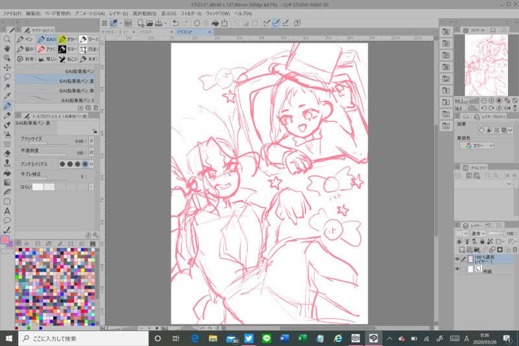Open the 表現色 カラー dropdown
This screenshot has width=519, height=346.
coord(477,145)
